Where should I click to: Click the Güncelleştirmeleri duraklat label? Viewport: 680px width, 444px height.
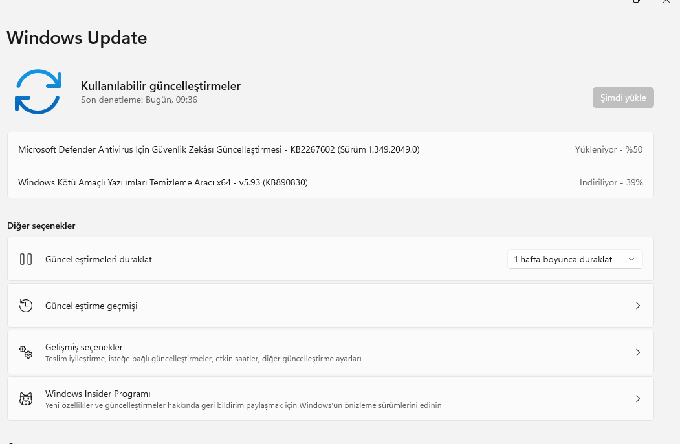(98, 259)
